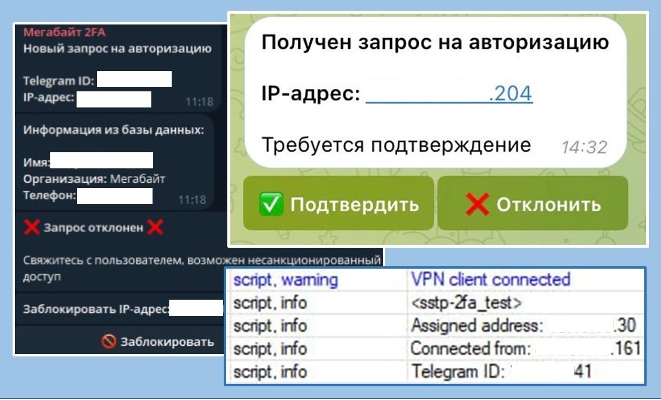Click the 14:32 message timestamp

tap(584, 147)
